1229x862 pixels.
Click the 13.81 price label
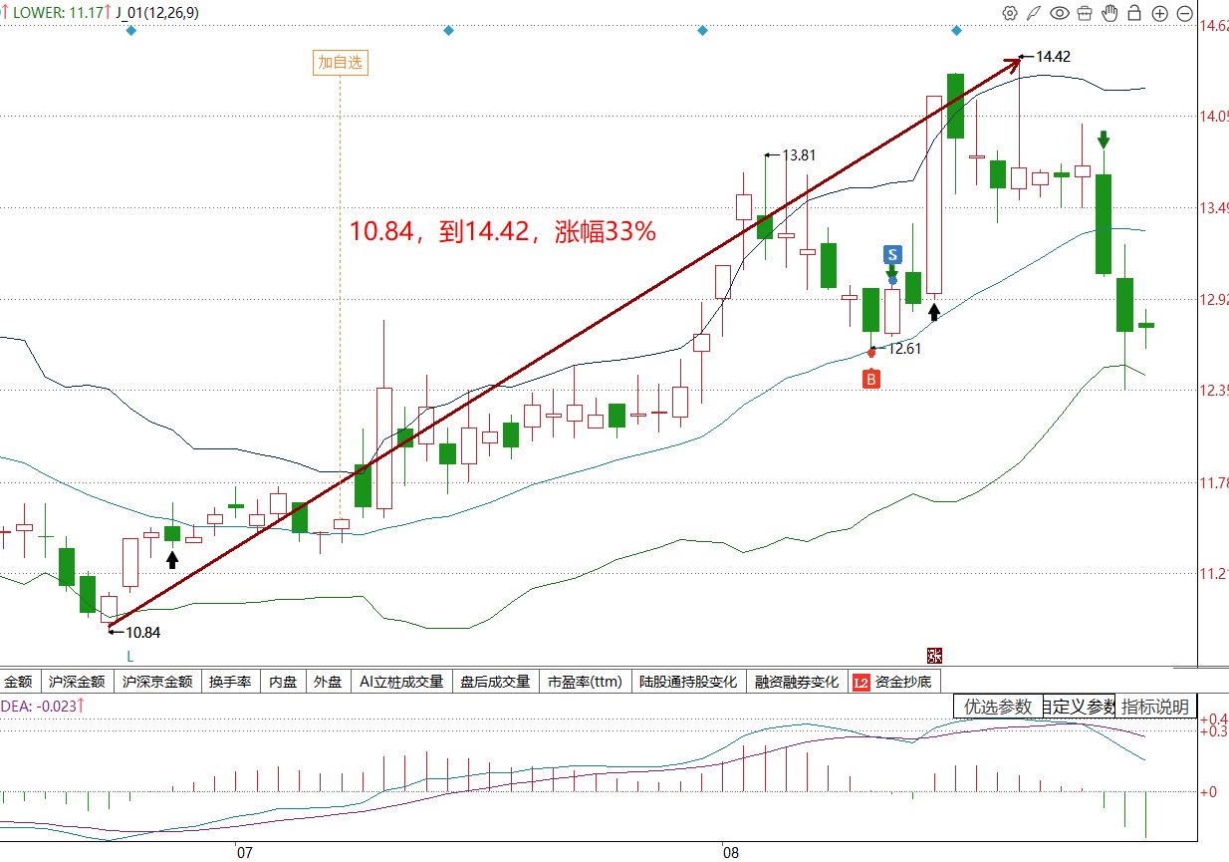tap(799, 154)
